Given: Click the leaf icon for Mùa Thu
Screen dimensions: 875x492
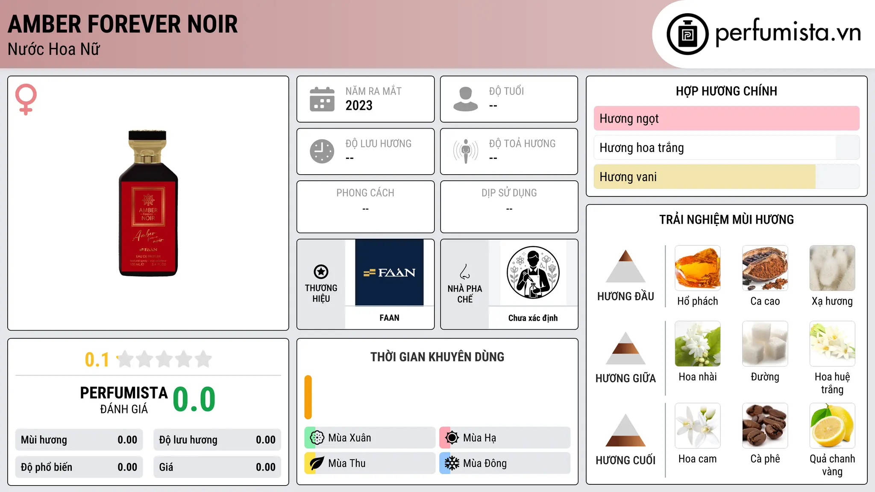Looking at the screenshot, I should tap(317, 463).
